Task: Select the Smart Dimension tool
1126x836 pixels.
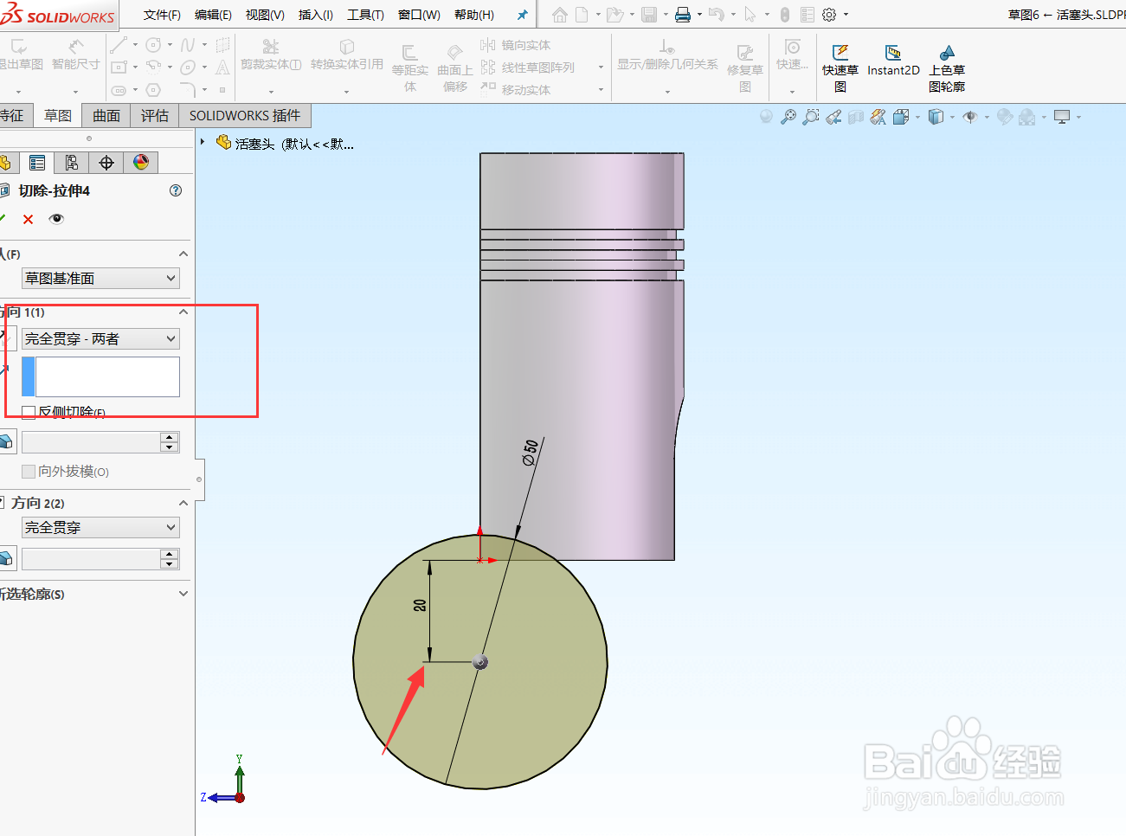Action: pos(75,52)
